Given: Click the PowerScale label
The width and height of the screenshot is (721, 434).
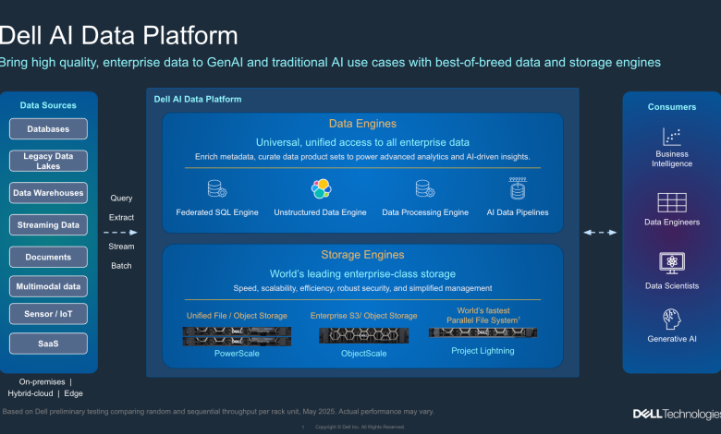Looking at the screenshot, I should [x=237, y=354].
